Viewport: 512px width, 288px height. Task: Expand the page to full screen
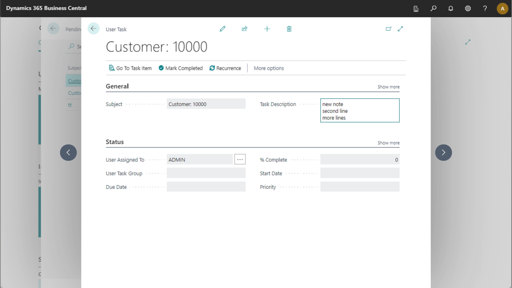[400, 29]
